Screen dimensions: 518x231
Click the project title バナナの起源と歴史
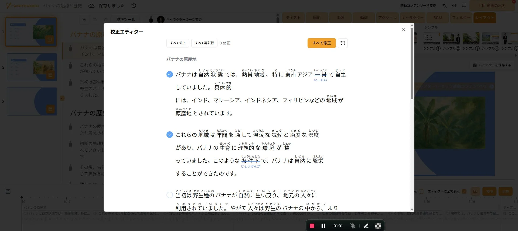(x=63, y=6)
